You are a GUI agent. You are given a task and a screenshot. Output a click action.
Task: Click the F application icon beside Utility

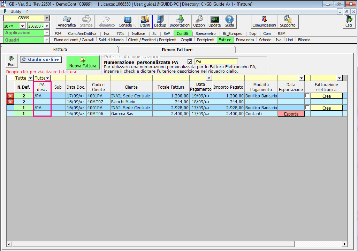(5, 11)
